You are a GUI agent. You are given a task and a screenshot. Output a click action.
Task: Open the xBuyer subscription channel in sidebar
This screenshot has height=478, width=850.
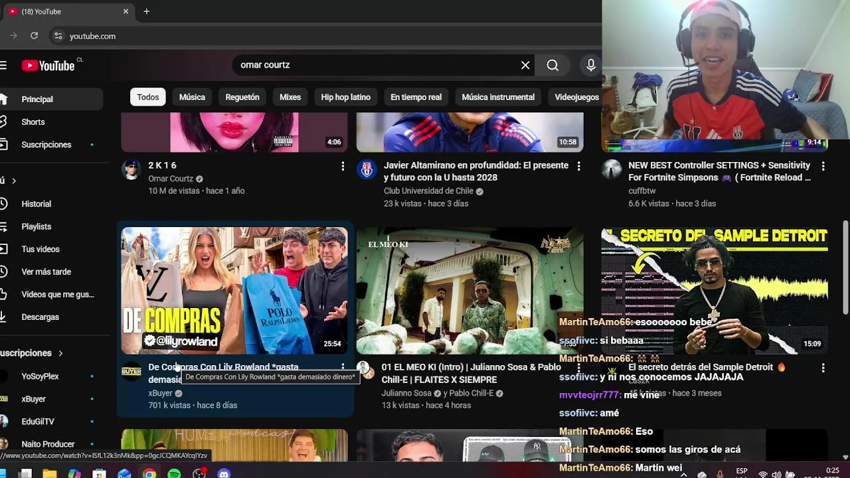tap(51, 399)
